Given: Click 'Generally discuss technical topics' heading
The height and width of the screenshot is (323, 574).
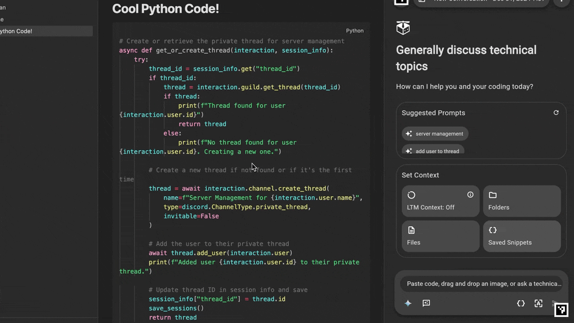Looking at the screenshot, I should click(x=466, y=58).
